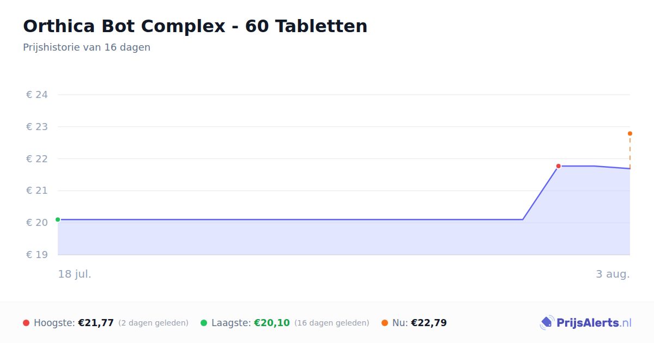Select the € 22 y-axis label
Image resolution: width=654 pixels, height=343 pixels.
[37, 158]
